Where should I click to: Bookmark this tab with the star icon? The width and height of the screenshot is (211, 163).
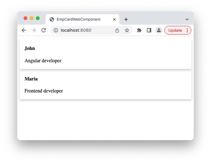click(x=127, y=30)
